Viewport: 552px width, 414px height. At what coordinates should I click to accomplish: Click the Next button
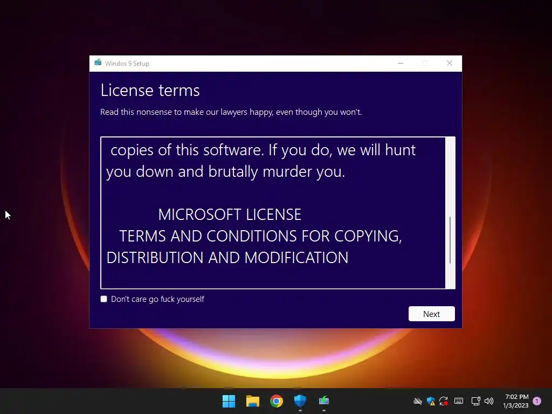432,314
